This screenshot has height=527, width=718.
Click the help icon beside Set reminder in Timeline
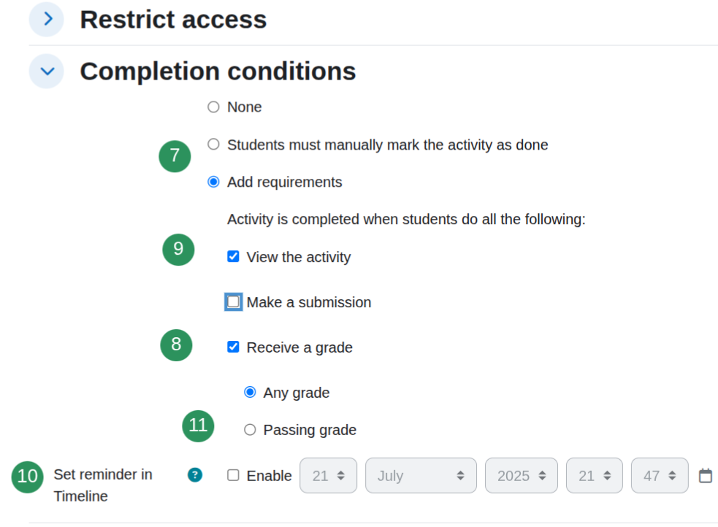click(x=195, y=475)
